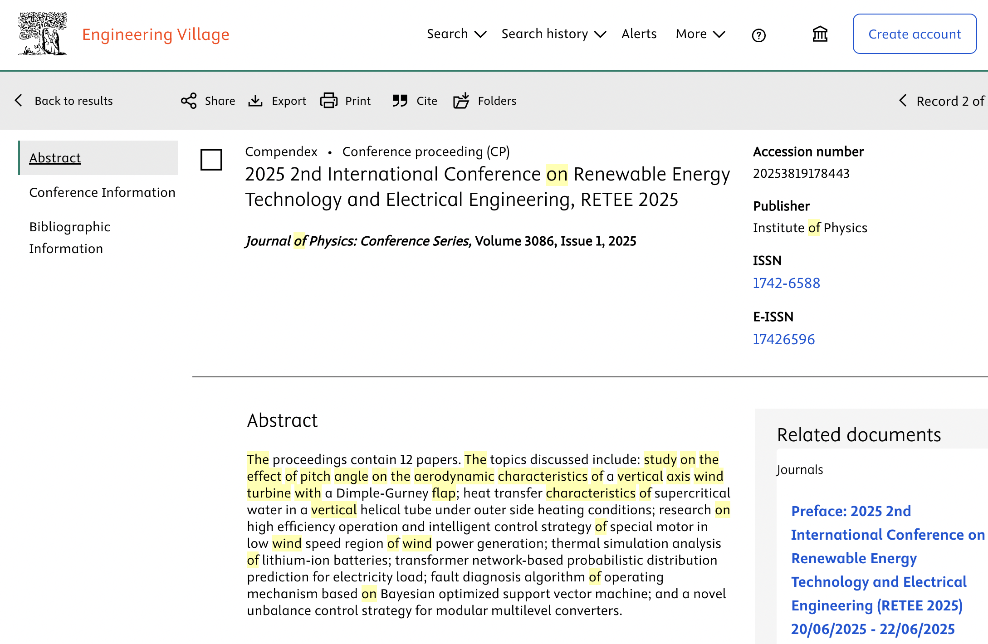Click the Cite quotation icon
The width and height of the screenshot is (988, 644).
[400, 101]
